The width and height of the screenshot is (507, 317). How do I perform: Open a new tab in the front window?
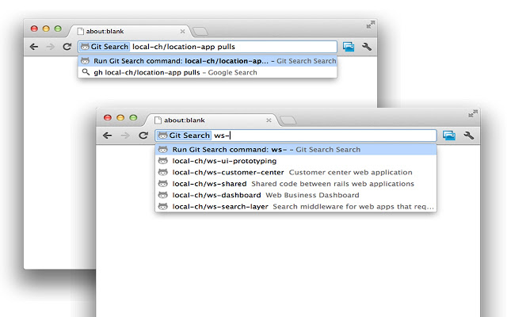coord(288,120)
